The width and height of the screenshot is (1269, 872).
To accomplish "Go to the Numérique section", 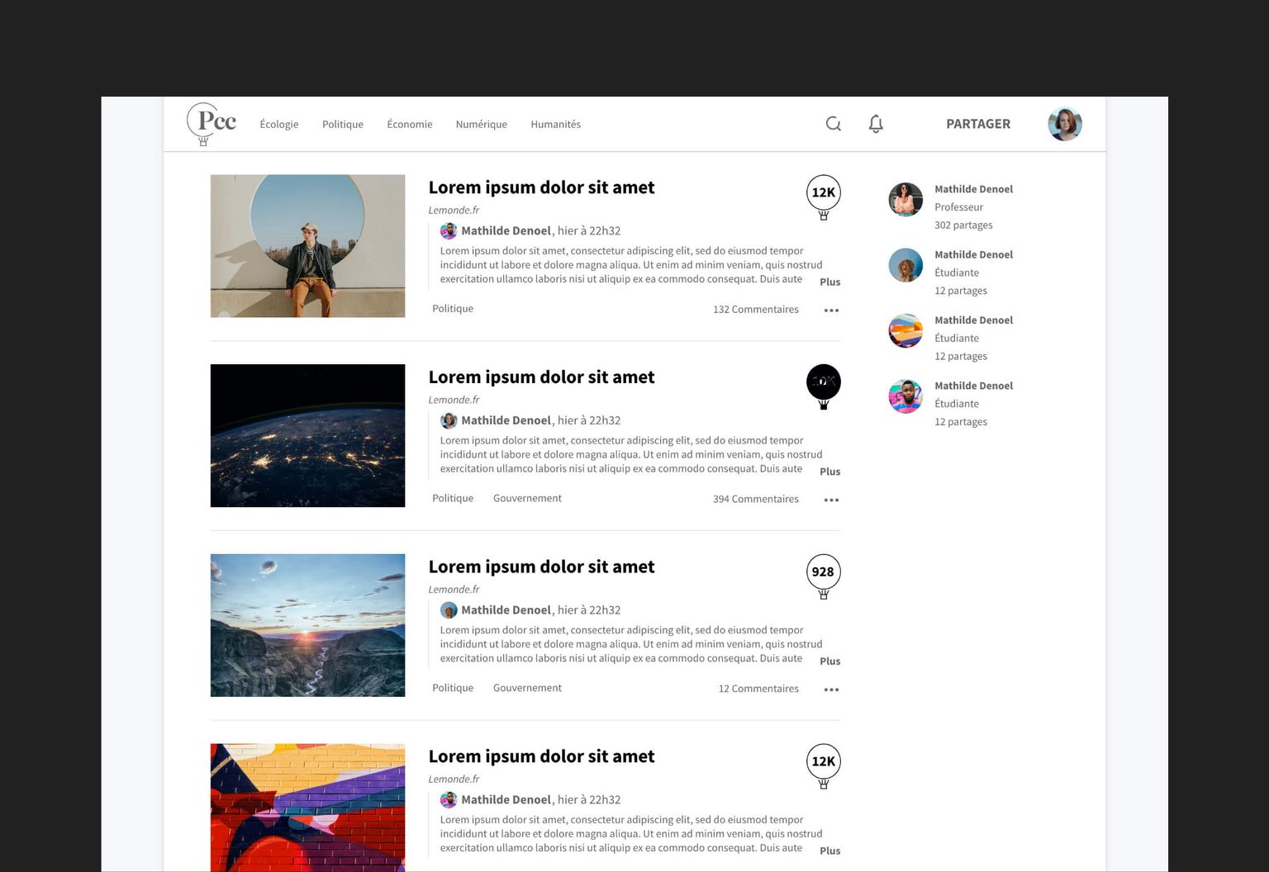I will (x=482, y=124).
